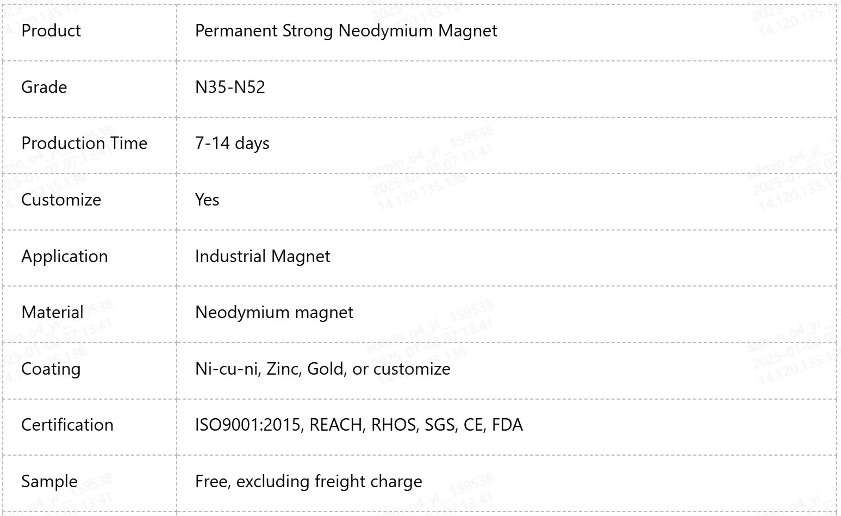Click the word FDA in certifications
The height and width of the screenshot is (516, 841).
click(x=507, y=425)
